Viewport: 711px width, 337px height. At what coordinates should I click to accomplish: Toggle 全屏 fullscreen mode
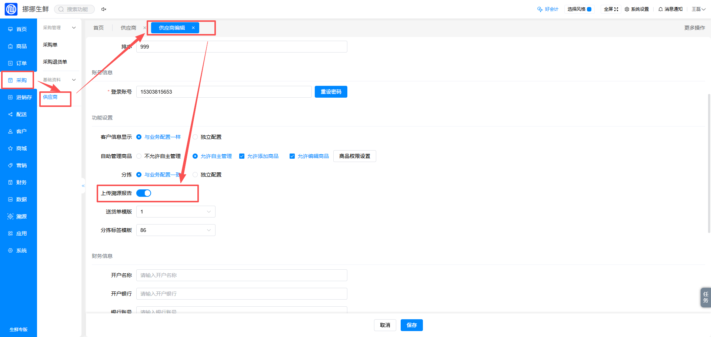point(611,9)
